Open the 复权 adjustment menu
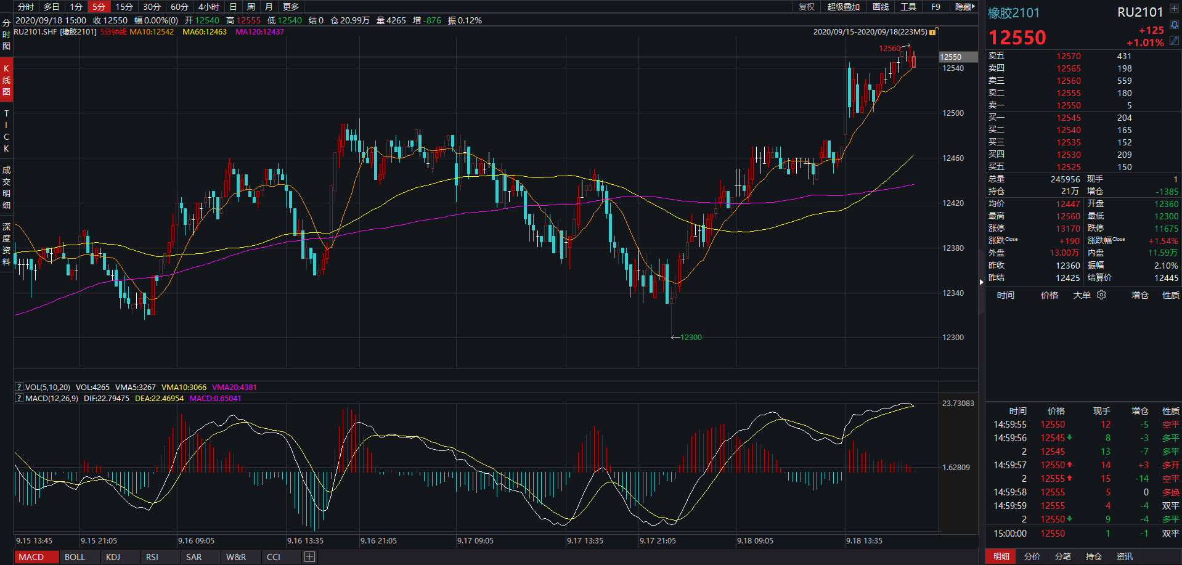 807,7
